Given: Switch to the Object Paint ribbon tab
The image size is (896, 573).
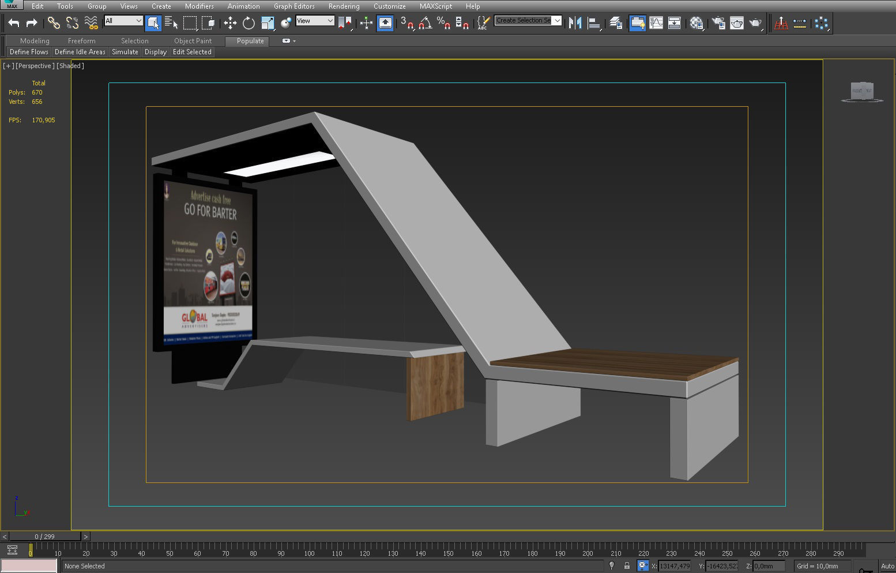Looking at the screenshot, I should click(193, 41).
